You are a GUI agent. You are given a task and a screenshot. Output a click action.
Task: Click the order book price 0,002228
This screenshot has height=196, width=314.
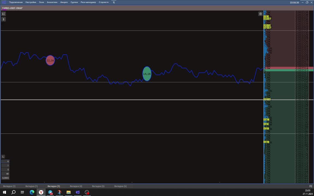point(302,37)
